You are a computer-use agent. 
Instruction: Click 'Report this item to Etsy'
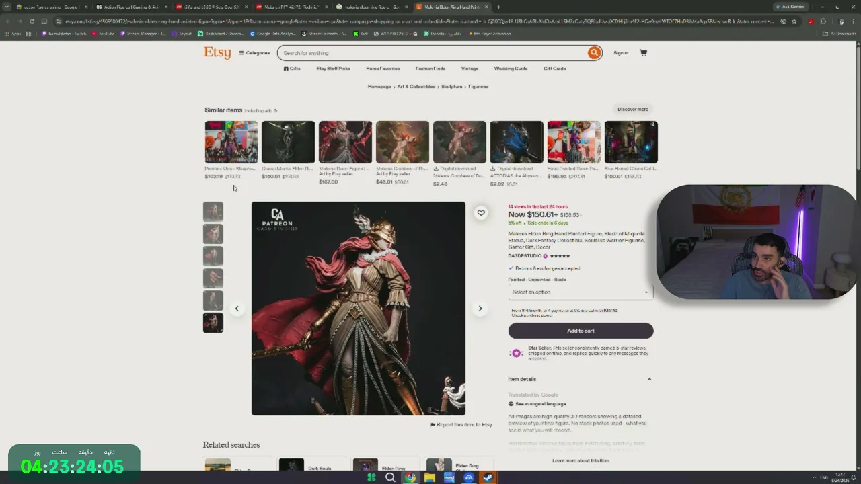461,425
